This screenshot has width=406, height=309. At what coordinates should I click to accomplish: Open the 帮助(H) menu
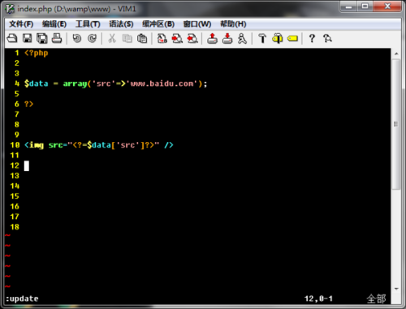233,24
